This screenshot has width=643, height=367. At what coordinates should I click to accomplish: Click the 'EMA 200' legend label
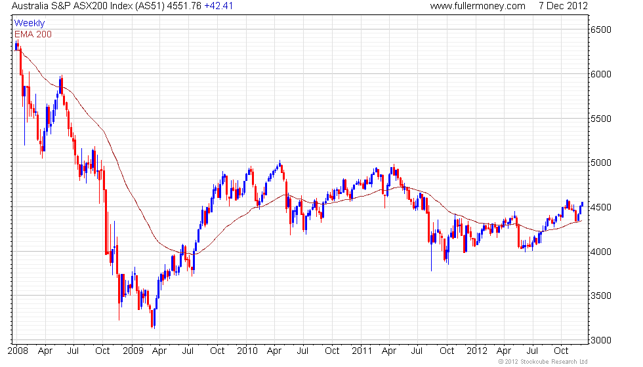33,34
